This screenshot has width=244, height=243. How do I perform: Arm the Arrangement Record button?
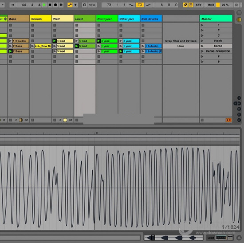pyautogui.click(x=55, y=5)
